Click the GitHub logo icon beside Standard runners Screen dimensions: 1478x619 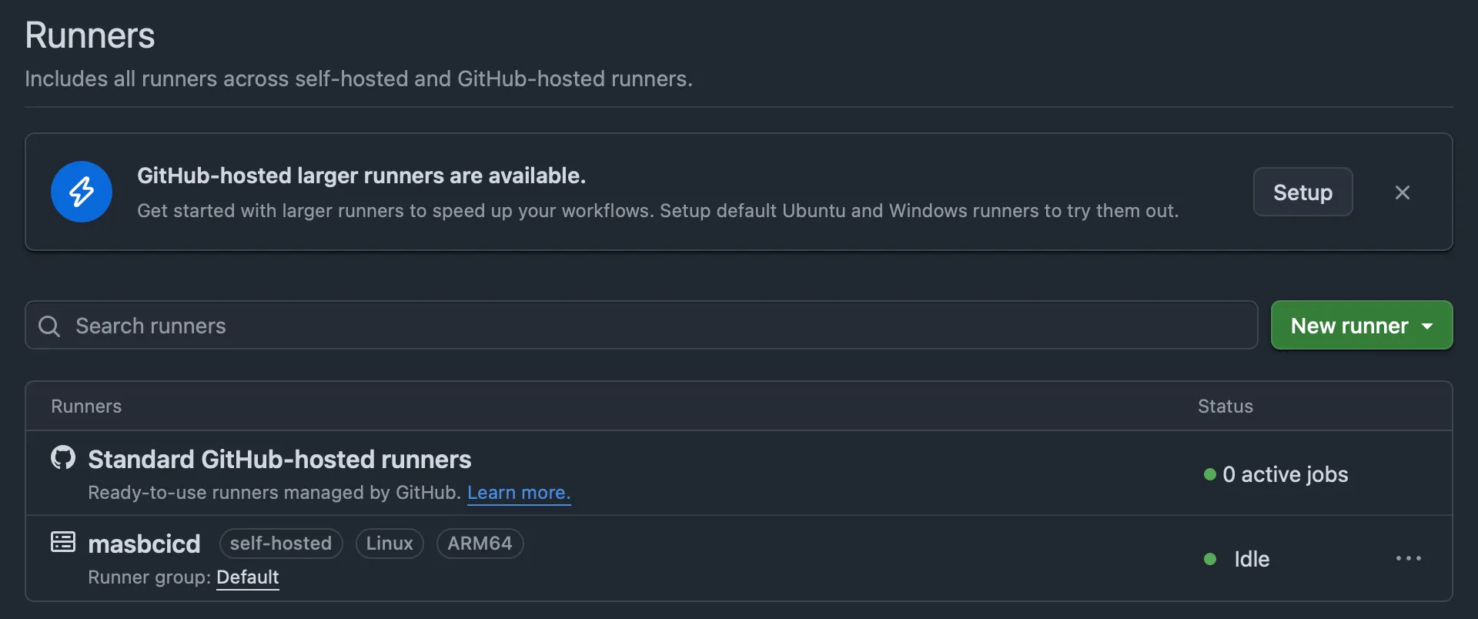(x=63, y=457)
